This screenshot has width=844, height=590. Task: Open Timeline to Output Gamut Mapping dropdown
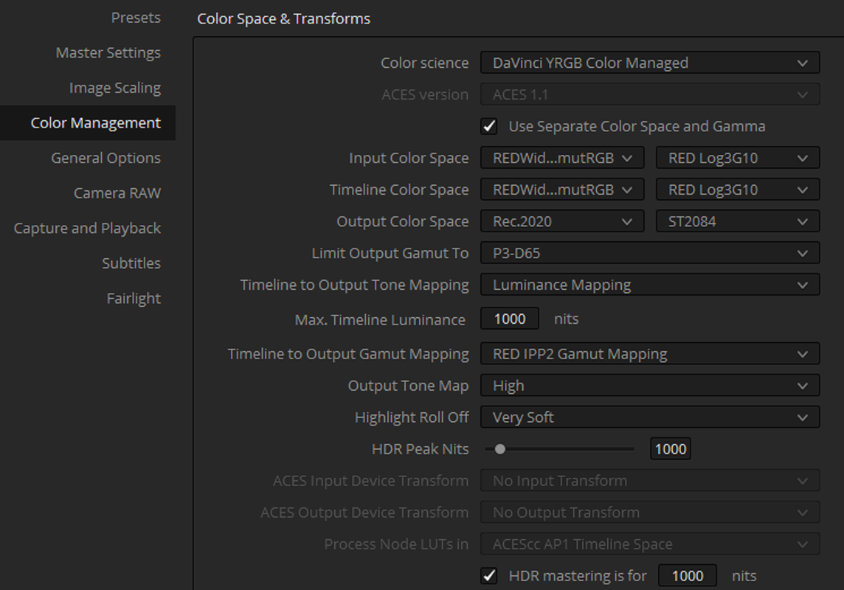(650, 354)
